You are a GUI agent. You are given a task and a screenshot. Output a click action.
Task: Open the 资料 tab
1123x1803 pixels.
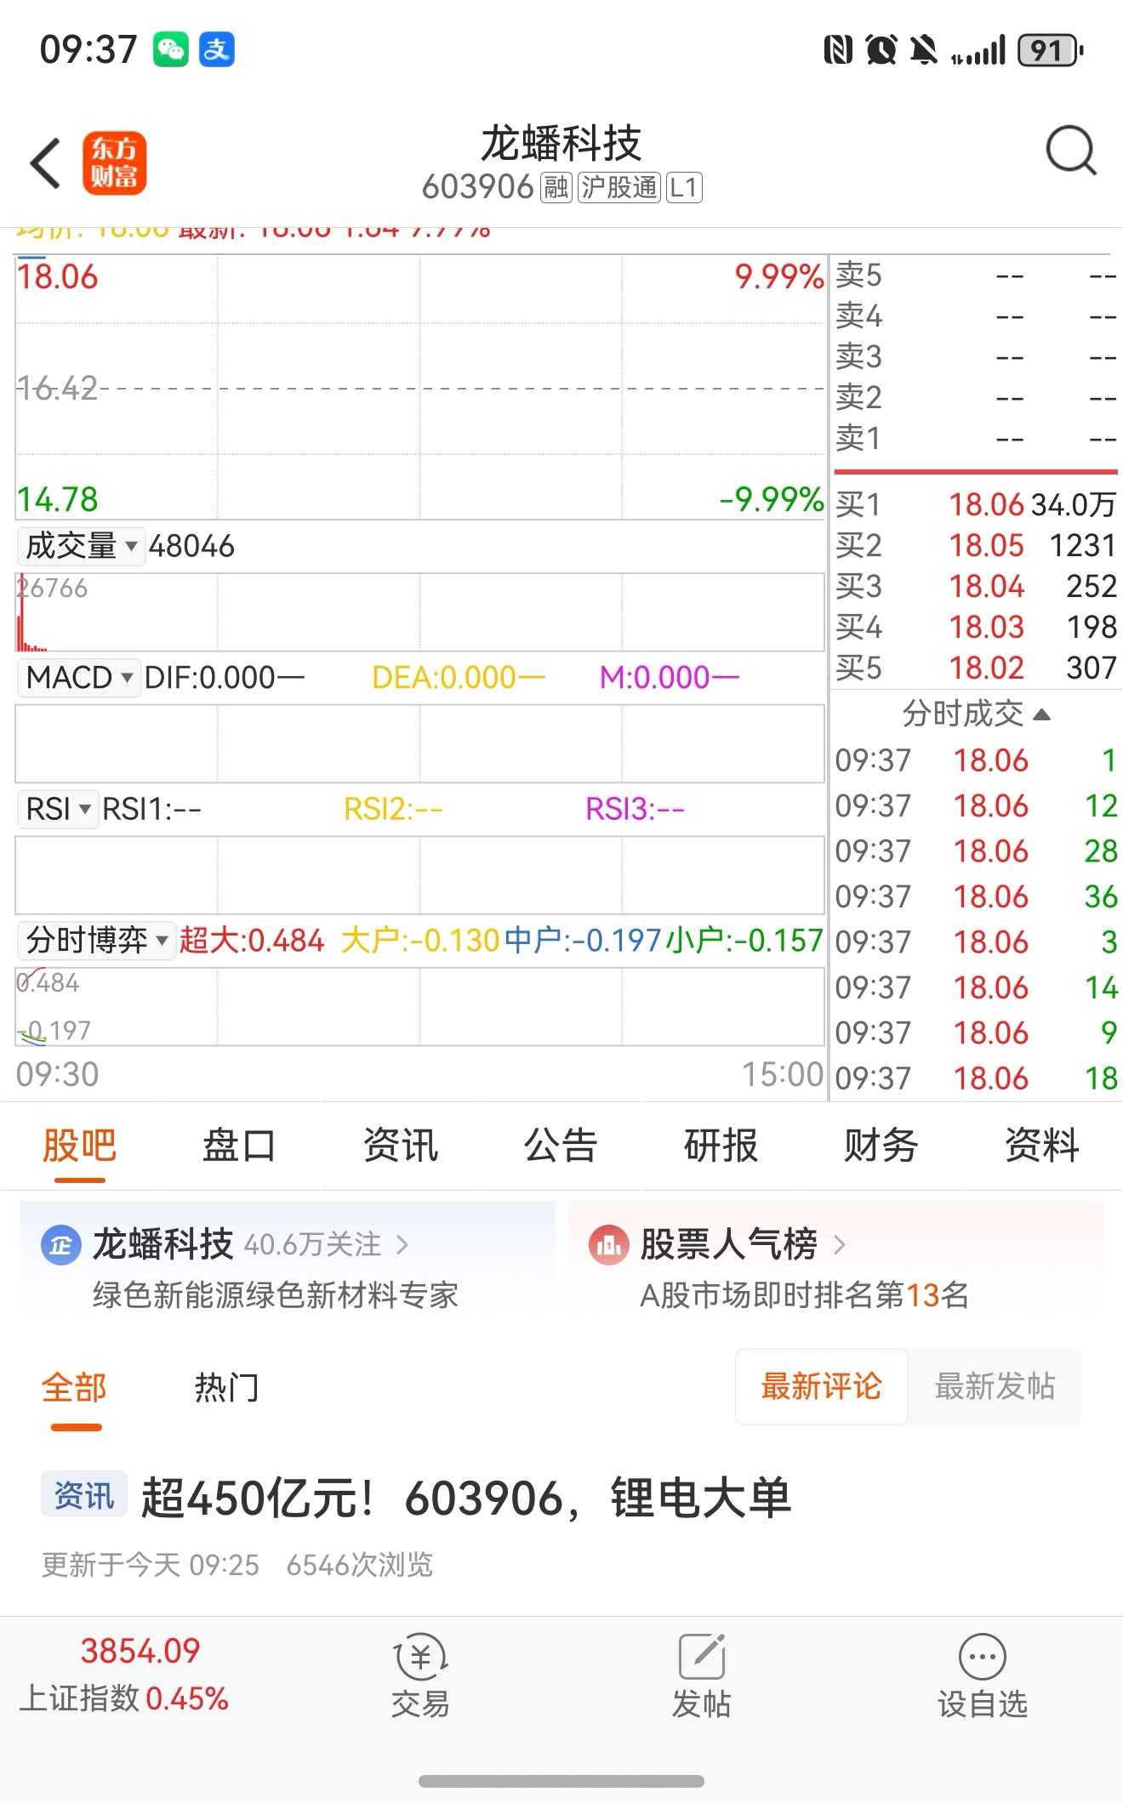pyautogui.click(x=1041, y=1146)
